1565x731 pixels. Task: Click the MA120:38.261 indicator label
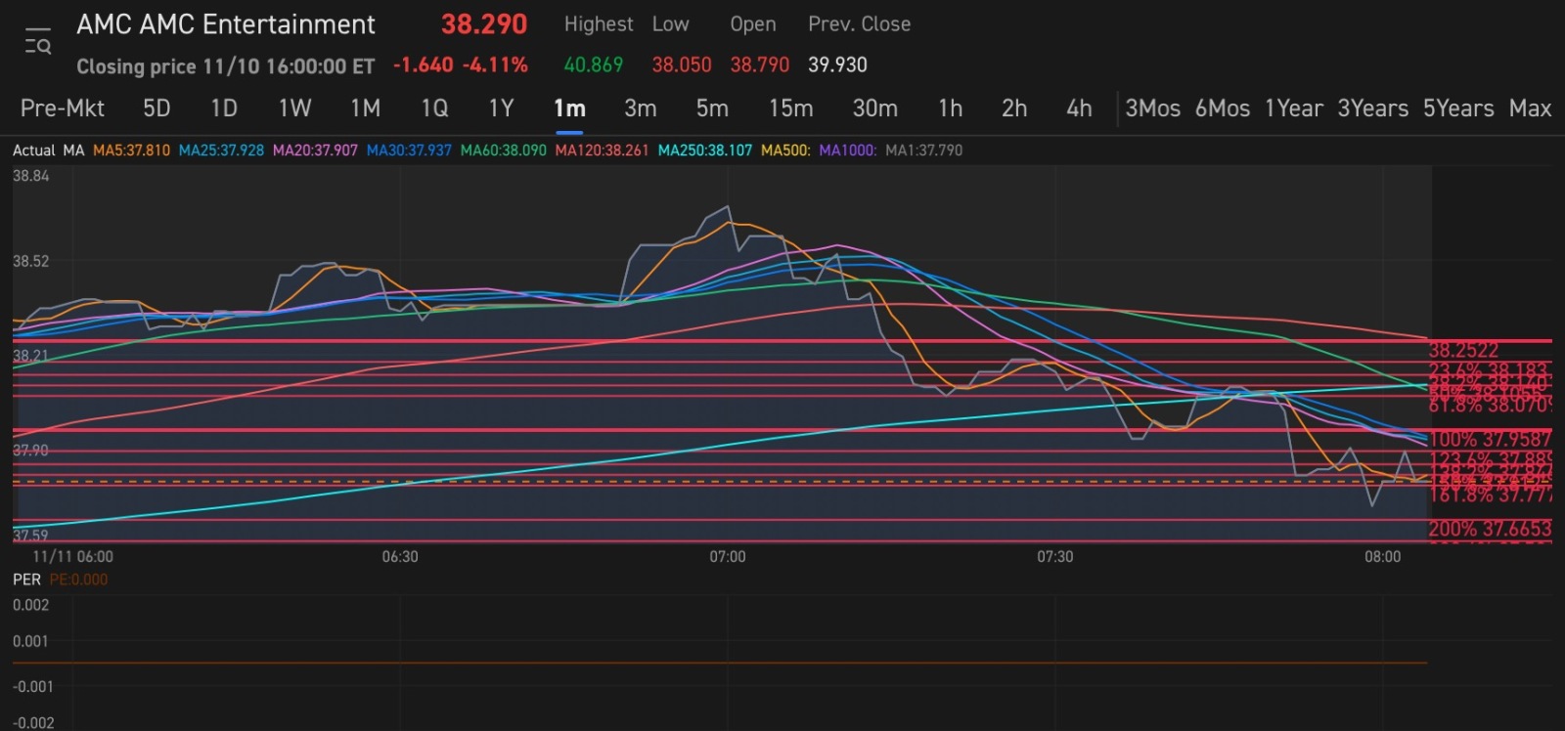[602, 150]
